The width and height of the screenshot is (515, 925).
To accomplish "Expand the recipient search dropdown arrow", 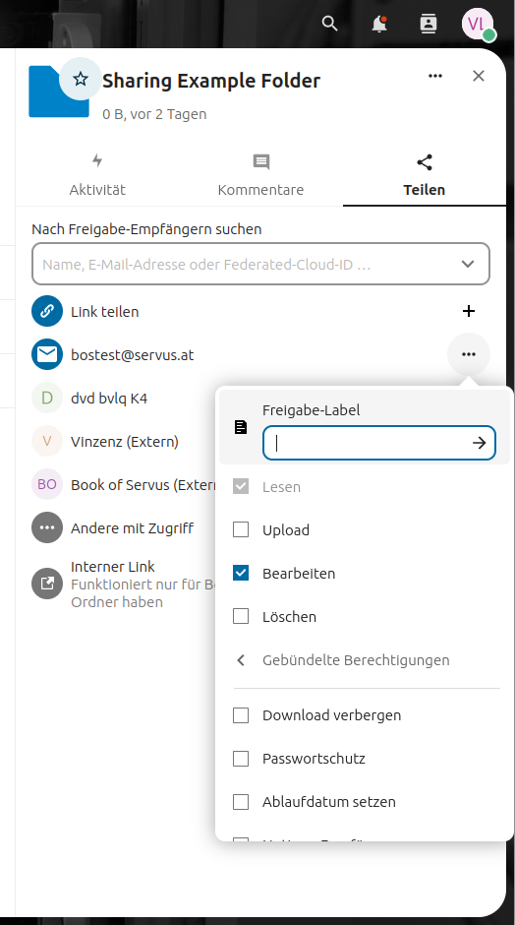I will coord(468,264).
